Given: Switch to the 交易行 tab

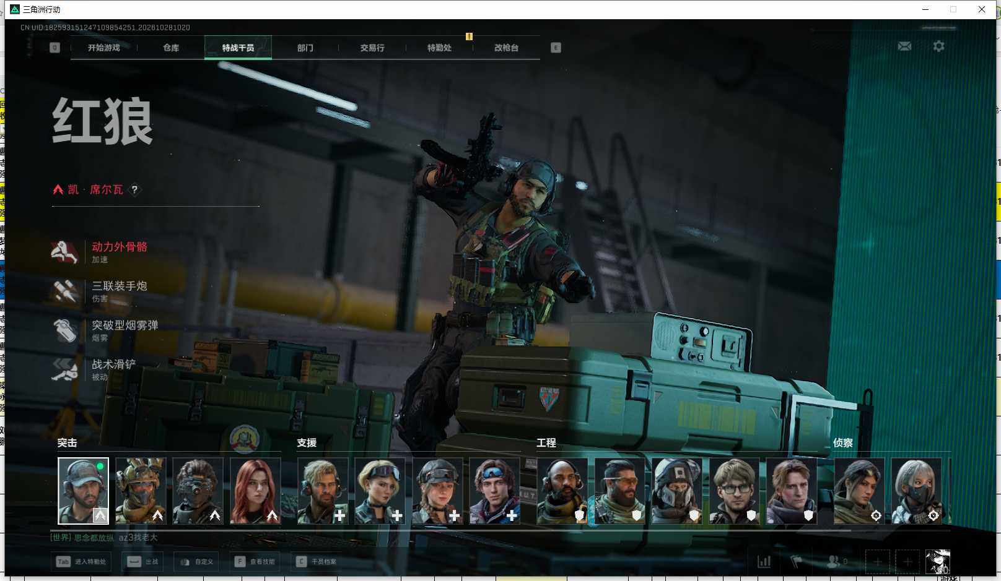Looking at the screenshot, I should coord(372,48).
